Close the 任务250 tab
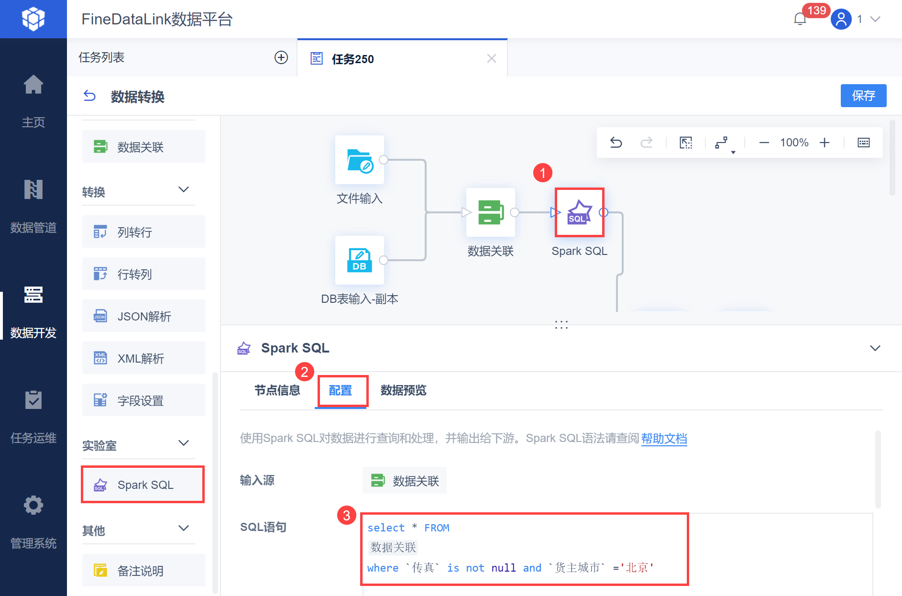 [x=492, y=58]
